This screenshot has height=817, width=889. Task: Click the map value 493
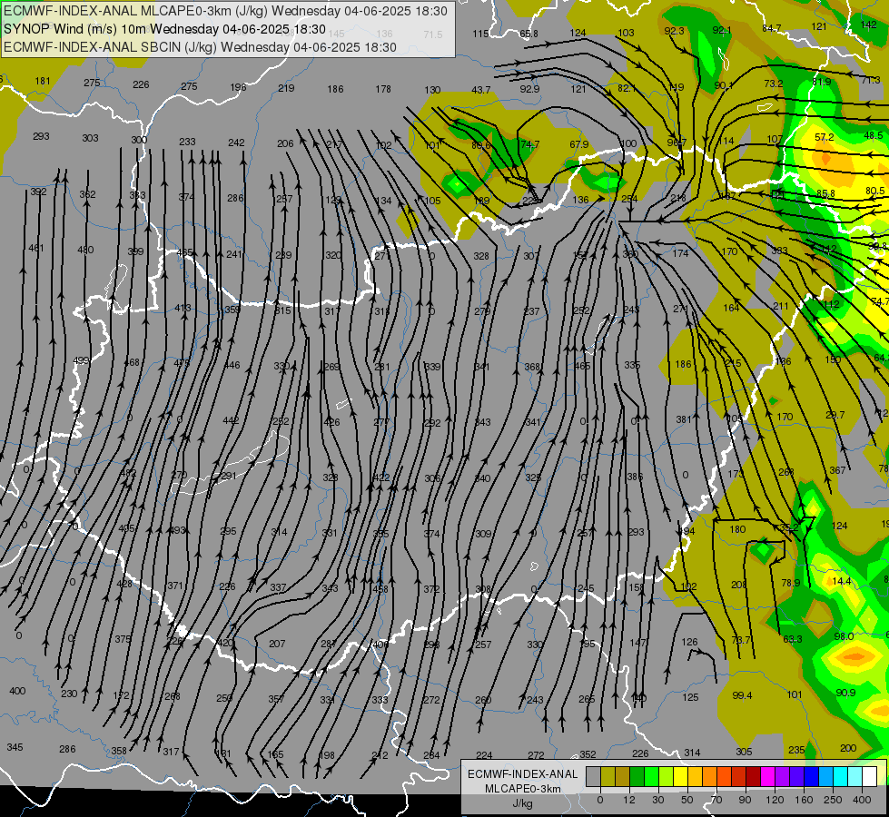[178, 530]
